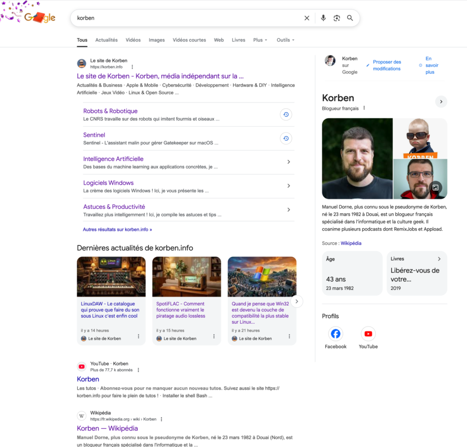Open Korben's YouTube profile icon
Screen dimensions: 467x447
[368, 334]
